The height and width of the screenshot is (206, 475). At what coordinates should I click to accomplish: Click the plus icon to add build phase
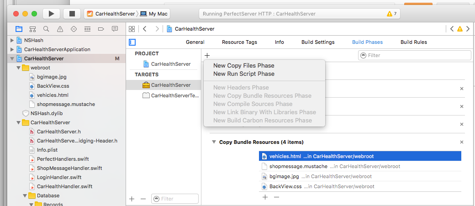tap(207, 55)
